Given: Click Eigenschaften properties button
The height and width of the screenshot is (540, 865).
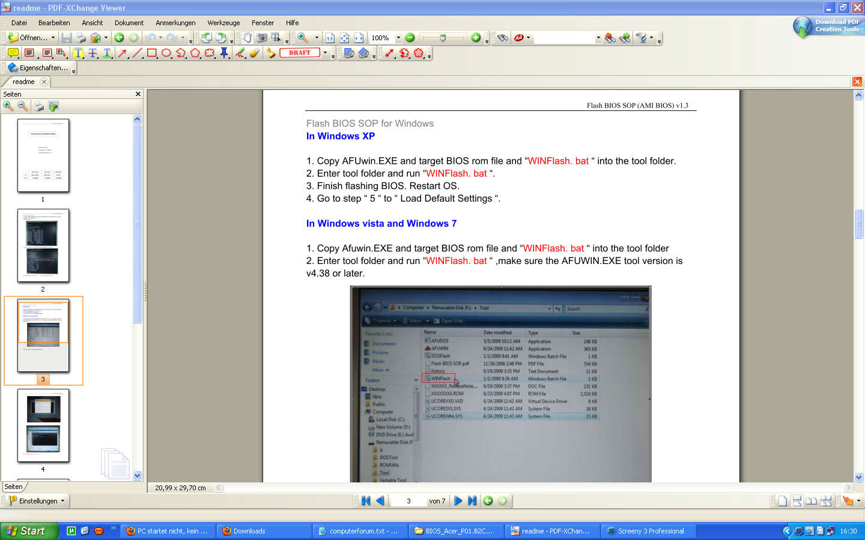Looking at the screenshot, I should [x=38, y=68].
